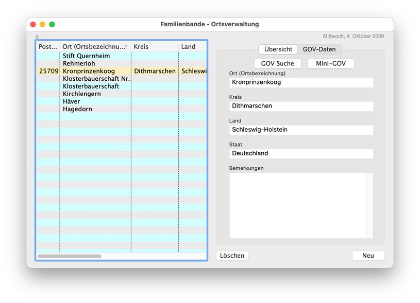Viewport: 420px width, 303px height.
Task: Click the Ort field containing Kronprinzenkoog
Action: pos(301,82)
